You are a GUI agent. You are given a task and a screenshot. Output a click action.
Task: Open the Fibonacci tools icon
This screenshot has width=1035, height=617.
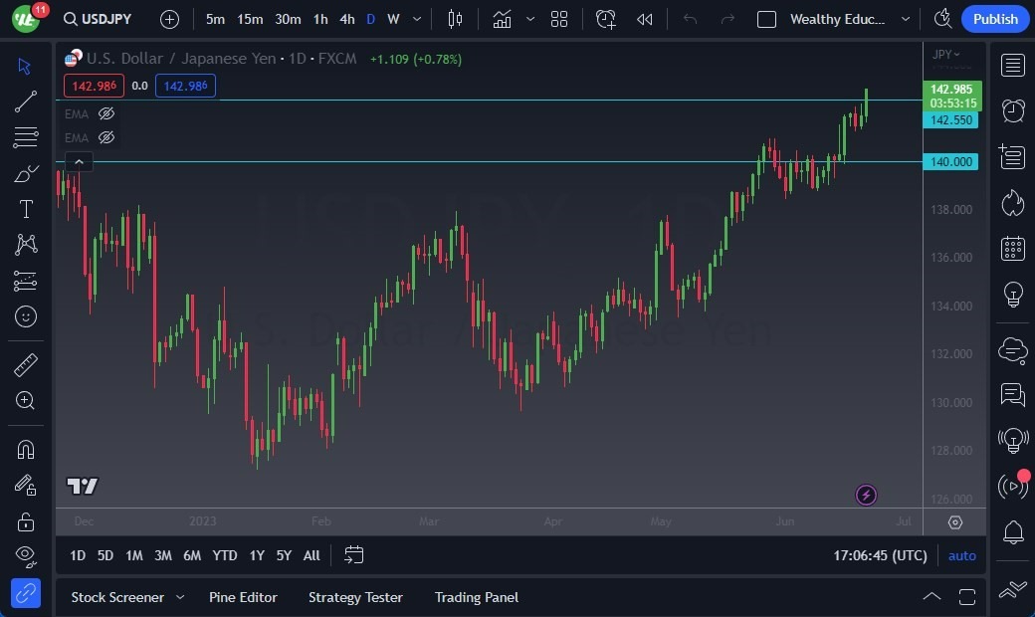(x=26, y=136)
